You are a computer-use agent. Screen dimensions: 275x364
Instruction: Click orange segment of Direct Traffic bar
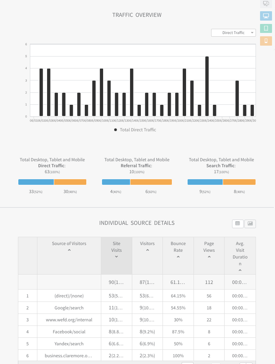[x=70, y=182]
